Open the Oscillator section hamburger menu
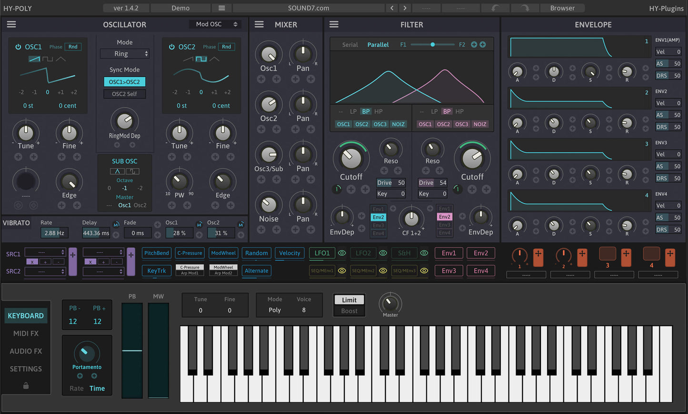Screen dimensions: 688x414 point(11,24)
